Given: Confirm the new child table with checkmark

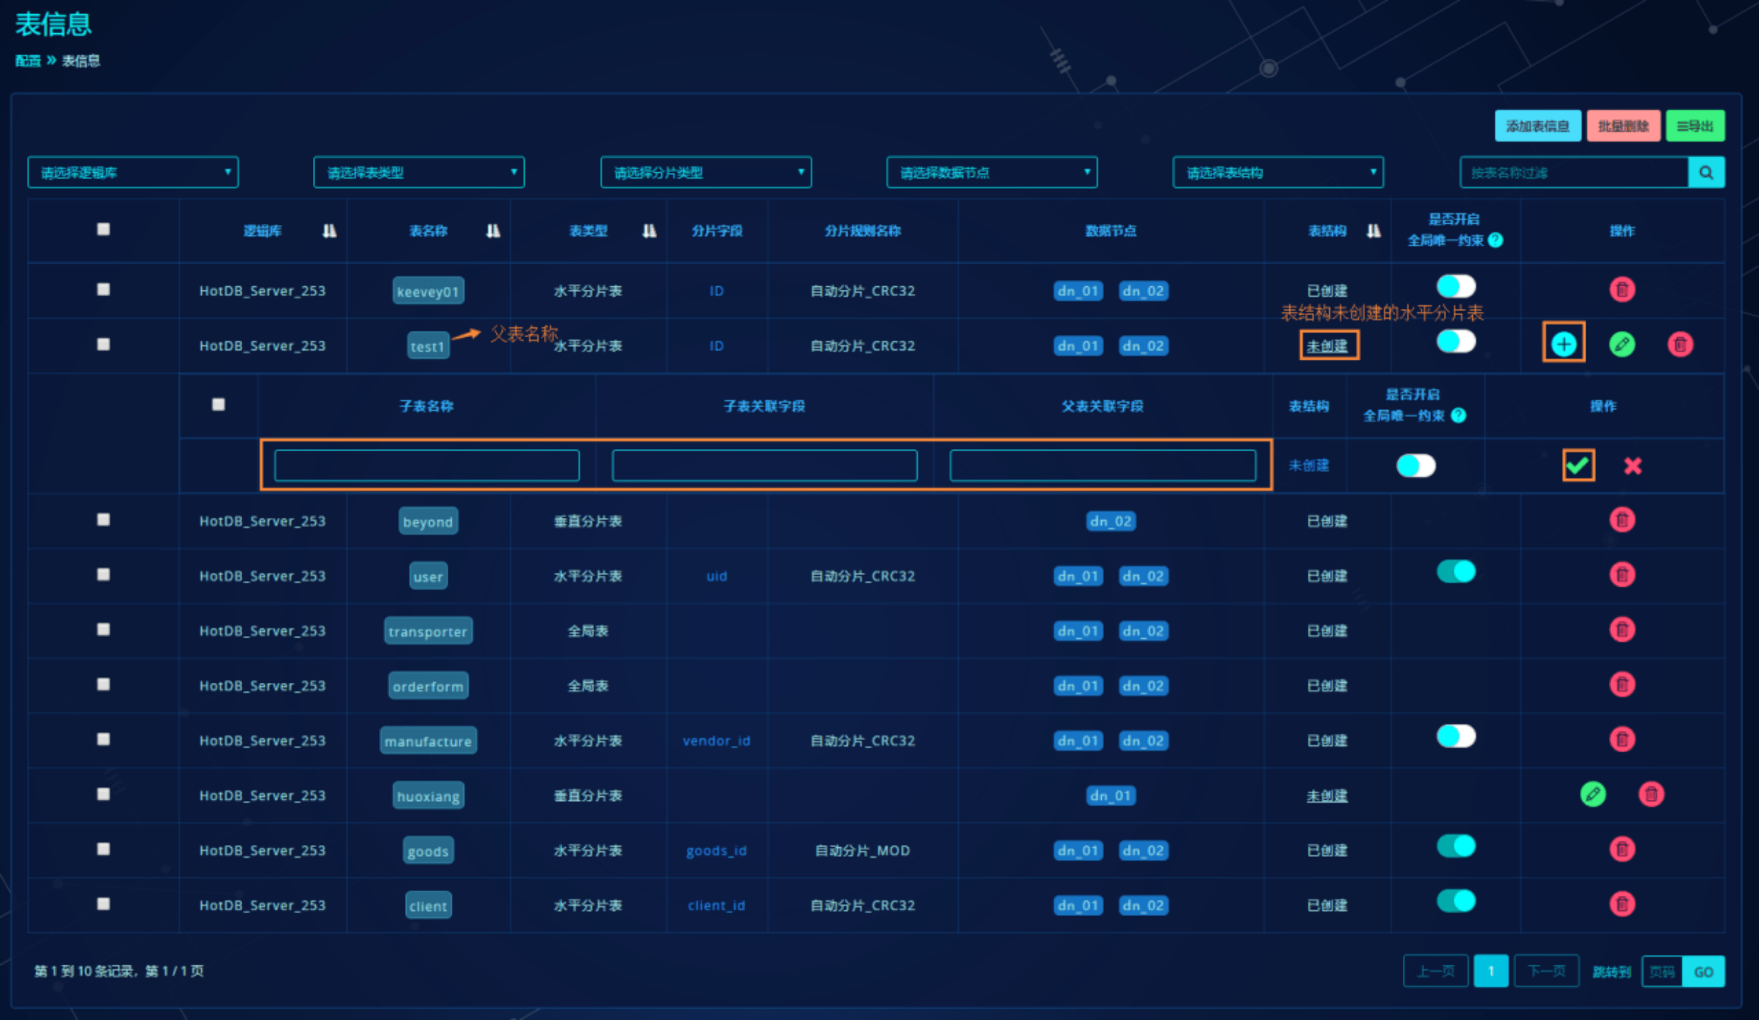Looking at the screenshot, I should (x=1578, y=465).
